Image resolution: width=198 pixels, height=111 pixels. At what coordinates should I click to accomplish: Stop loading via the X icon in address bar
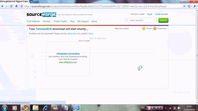tap(184, 6)
